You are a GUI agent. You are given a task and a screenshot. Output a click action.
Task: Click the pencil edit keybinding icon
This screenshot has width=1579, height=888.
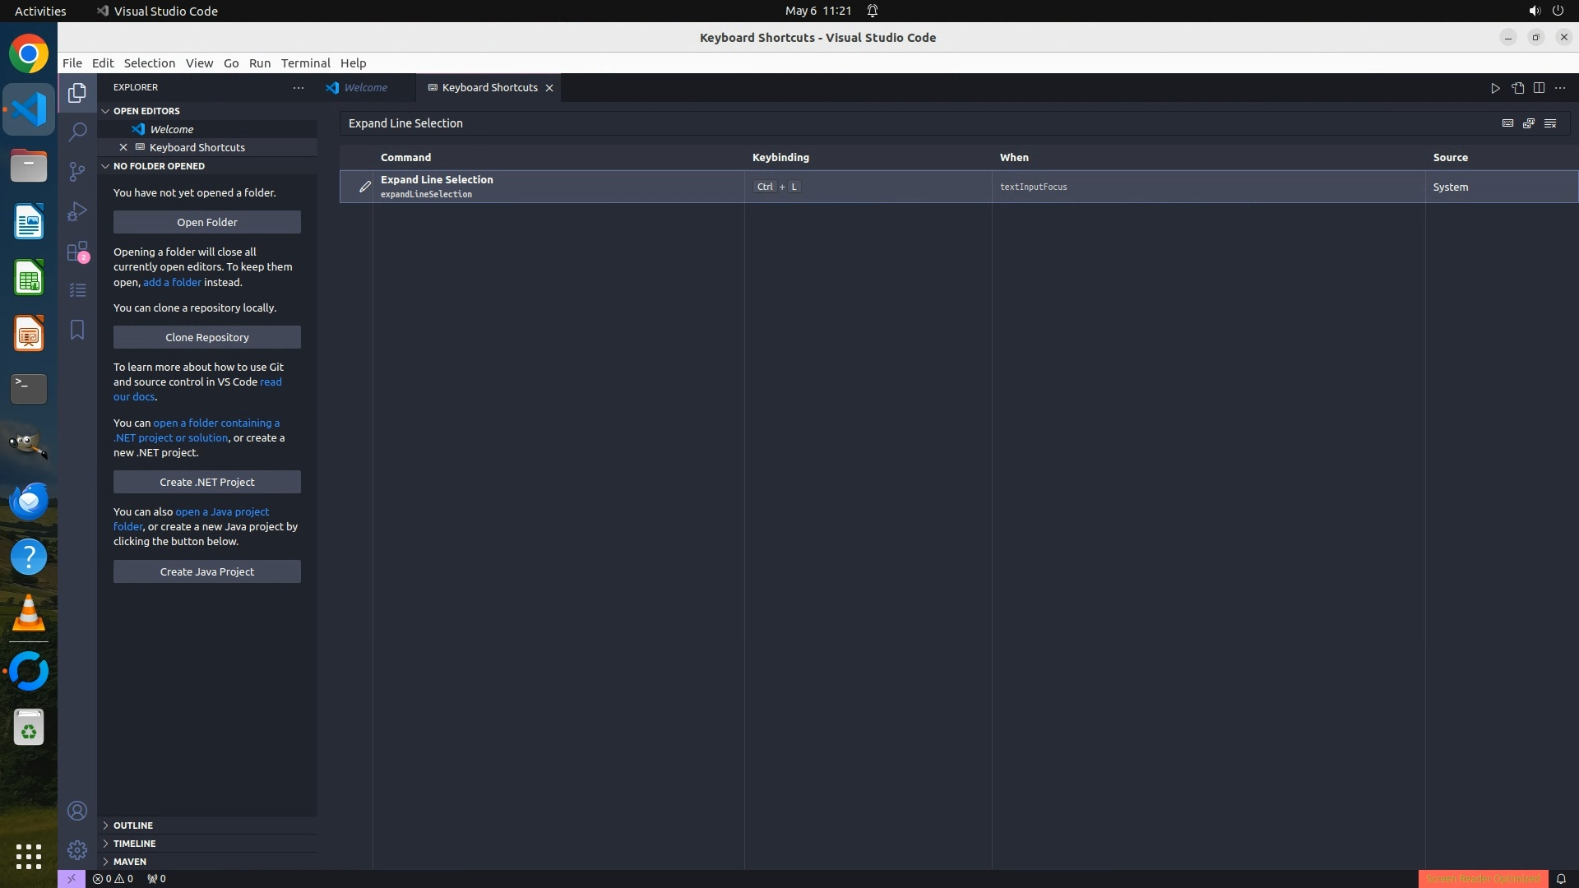[364, 187]
